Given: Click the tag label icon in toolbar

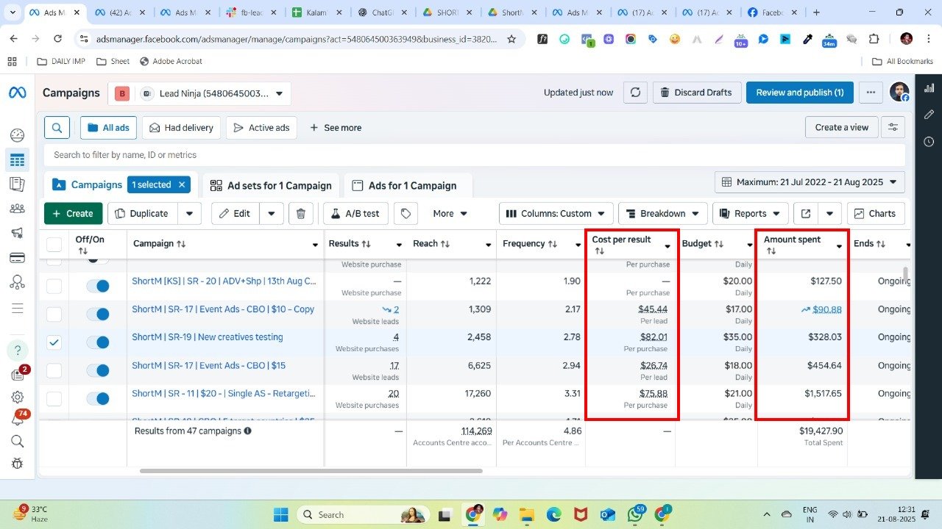Looking at the screenshot, I should [x=405, y=214].
